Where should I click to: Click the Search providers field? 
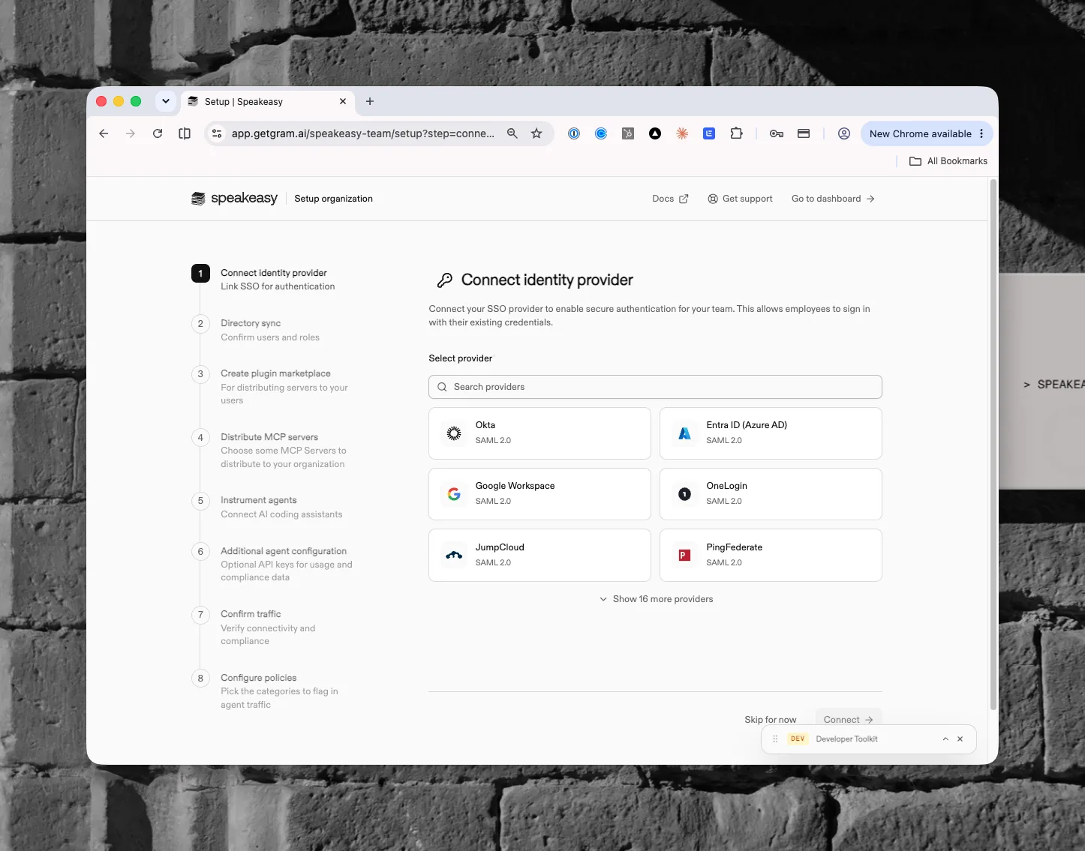coord(655,387)
